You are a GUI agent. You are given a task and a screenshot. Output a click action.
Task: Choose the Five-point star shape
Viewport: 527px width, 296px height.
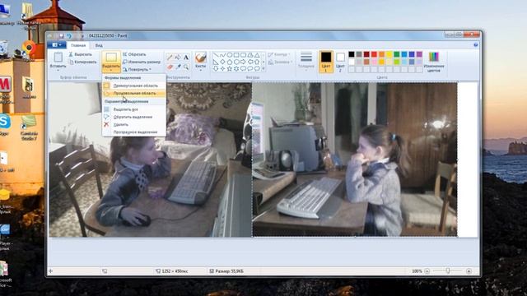coord(230,69)
